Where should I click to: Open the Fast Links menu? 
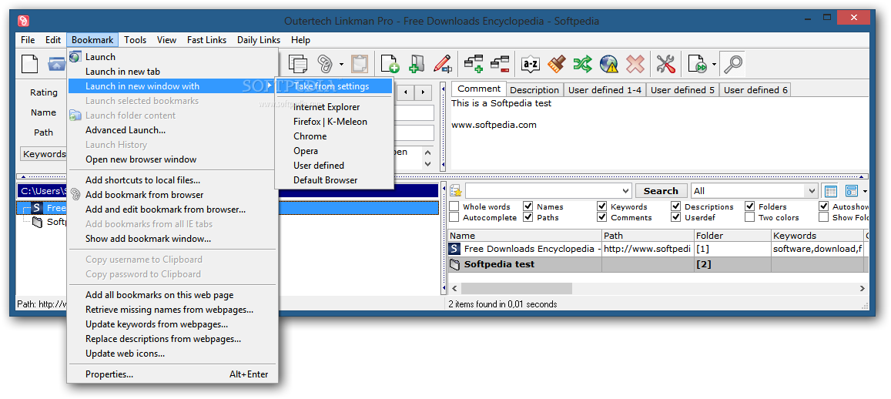pyautogui.click(x=207, y=40)
